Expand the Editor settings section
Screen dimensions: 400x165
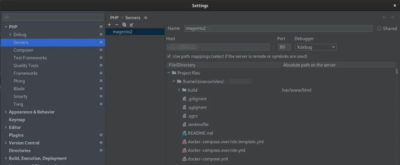[x=6, y=127]
